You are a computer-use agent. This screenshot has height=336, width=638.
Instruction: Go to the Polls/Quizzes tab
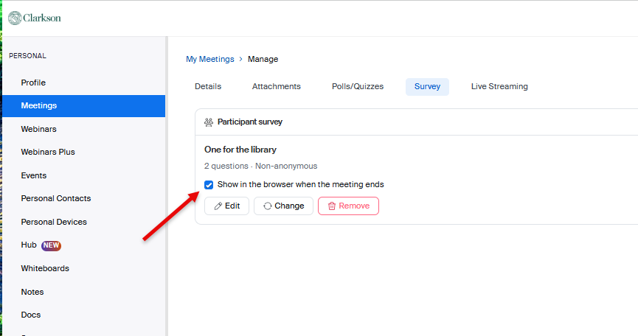click(358, 87)
